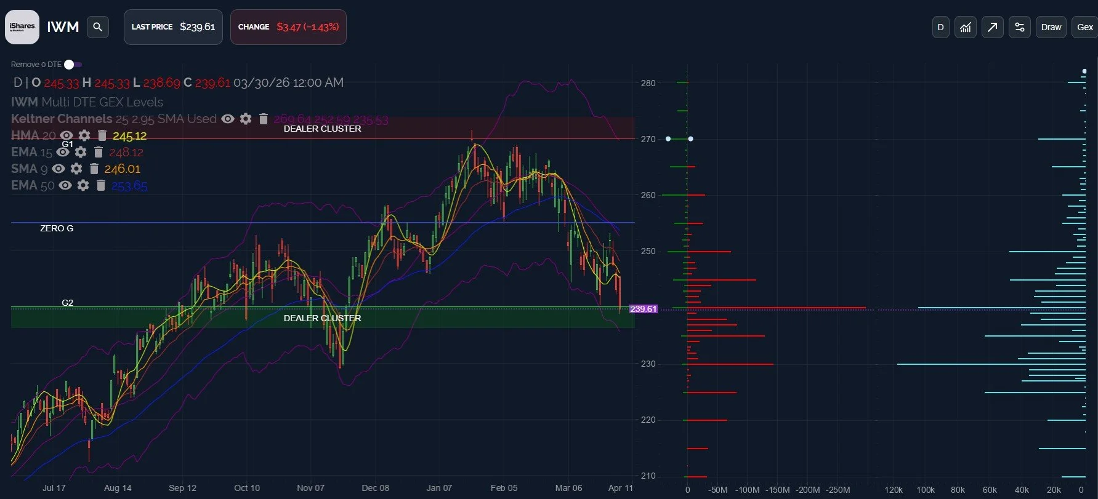Open the Draw tools button

(1051, 27)
